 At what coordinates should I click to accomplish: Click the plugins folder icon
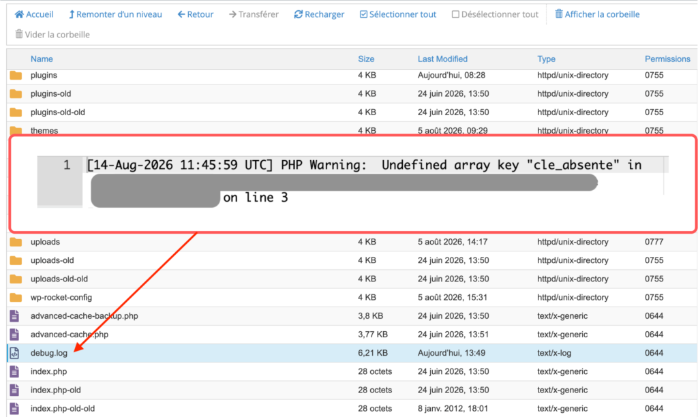[16, 75]
